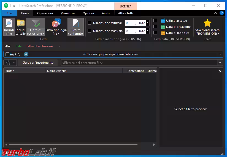Close the preview pane with X
The image size is (227, 157).
pyautogui.click(x=220, y=71)
